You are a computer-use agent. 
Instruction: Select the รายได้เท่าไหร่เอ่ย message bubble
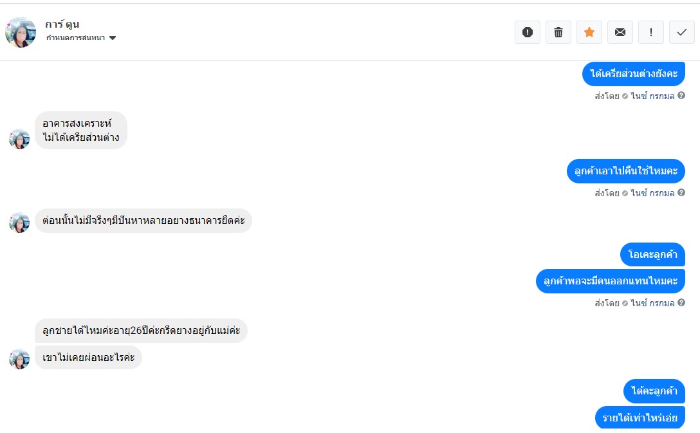640,418
